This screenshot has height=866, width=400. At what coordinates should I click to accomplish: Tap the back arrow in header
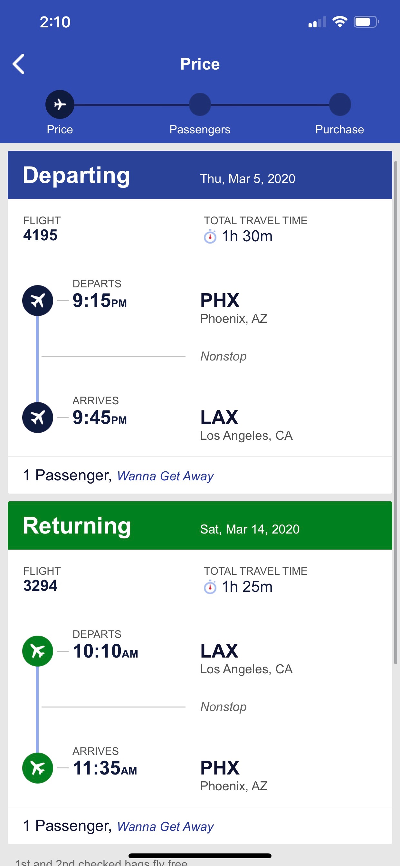pos(19,64)
